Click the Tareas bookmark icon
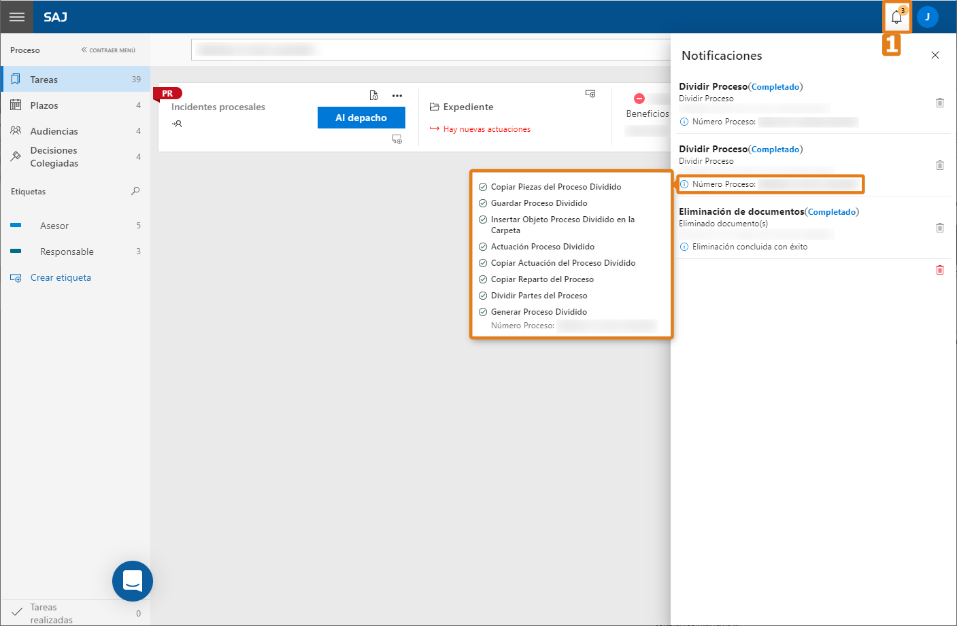Screen dimensions: 957x626 [x=16, y=80]
